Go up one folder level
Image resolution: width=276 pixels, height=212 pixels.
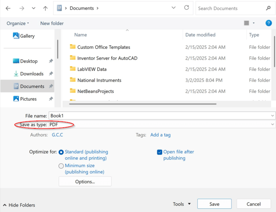[x=45, y=8]
